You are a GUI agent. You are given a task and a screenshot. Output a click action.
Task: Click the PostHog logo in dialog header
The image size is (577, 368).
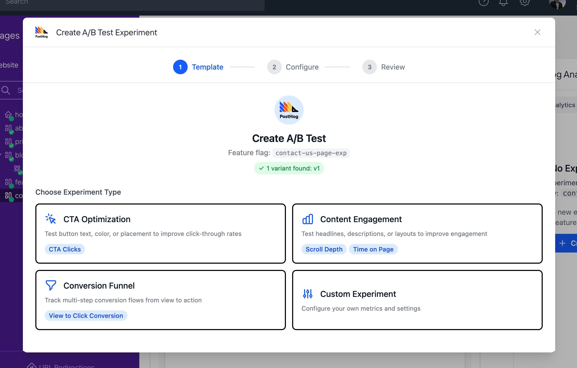(42, 32)
